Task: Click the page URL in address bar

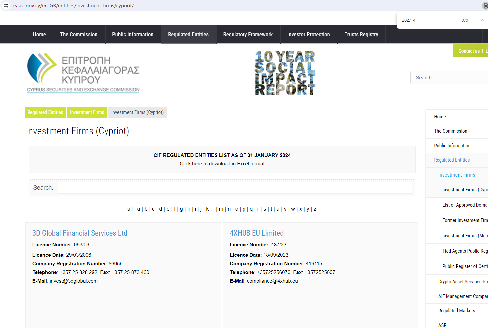Action: [x=73, y=6]
